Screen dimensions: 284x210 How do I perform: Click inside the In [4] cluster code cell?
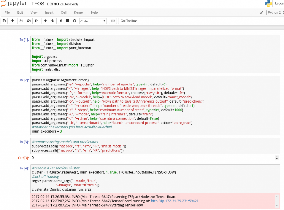[x=155, y=178]
